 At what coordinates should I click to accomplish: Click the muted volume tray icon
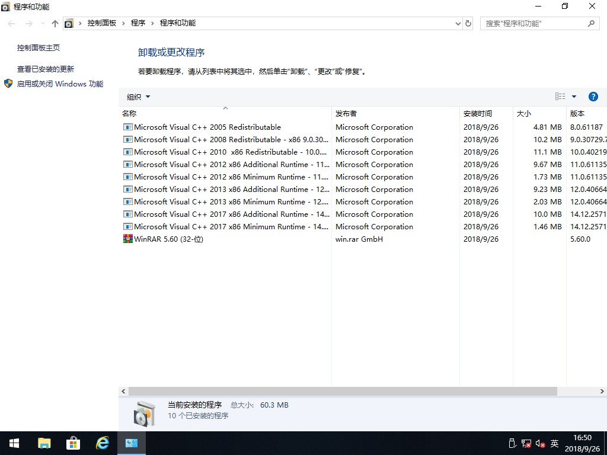pos(541,443)
